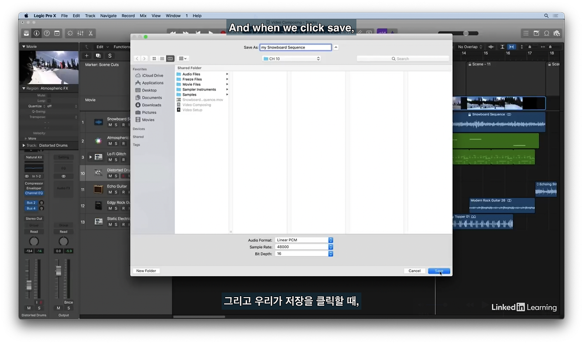Switch save dialog to list view
This screenshot has height=344, width=583.
click(x=162, y=59)
